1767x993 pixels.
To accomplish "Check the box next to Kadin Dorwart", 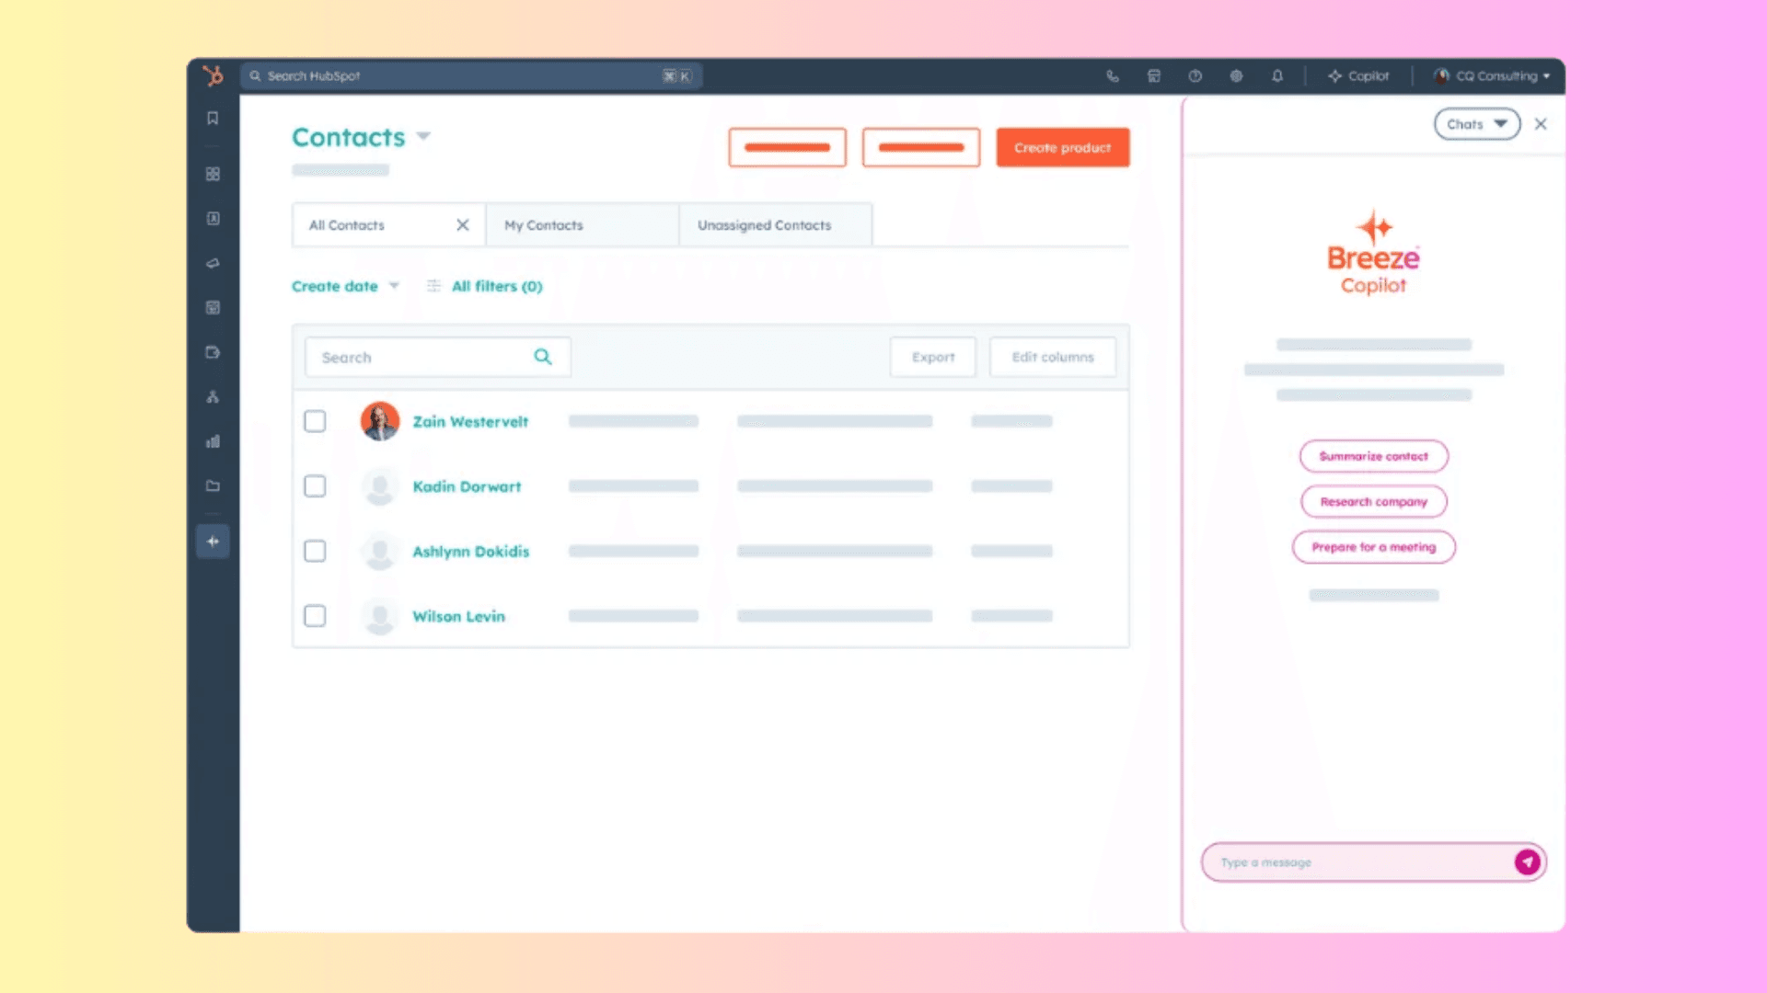I will (315, 485).
